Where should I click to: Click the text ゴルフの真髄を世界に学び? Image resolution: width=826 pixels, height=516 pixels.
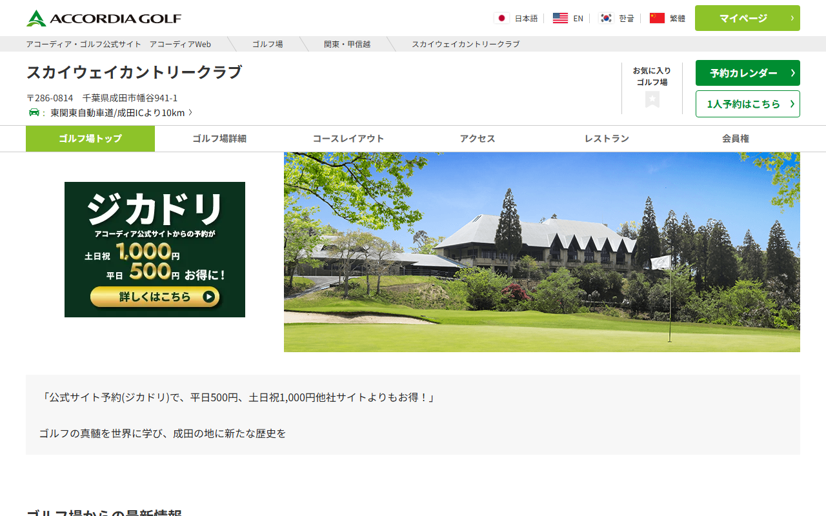click(x=101, y=433)
